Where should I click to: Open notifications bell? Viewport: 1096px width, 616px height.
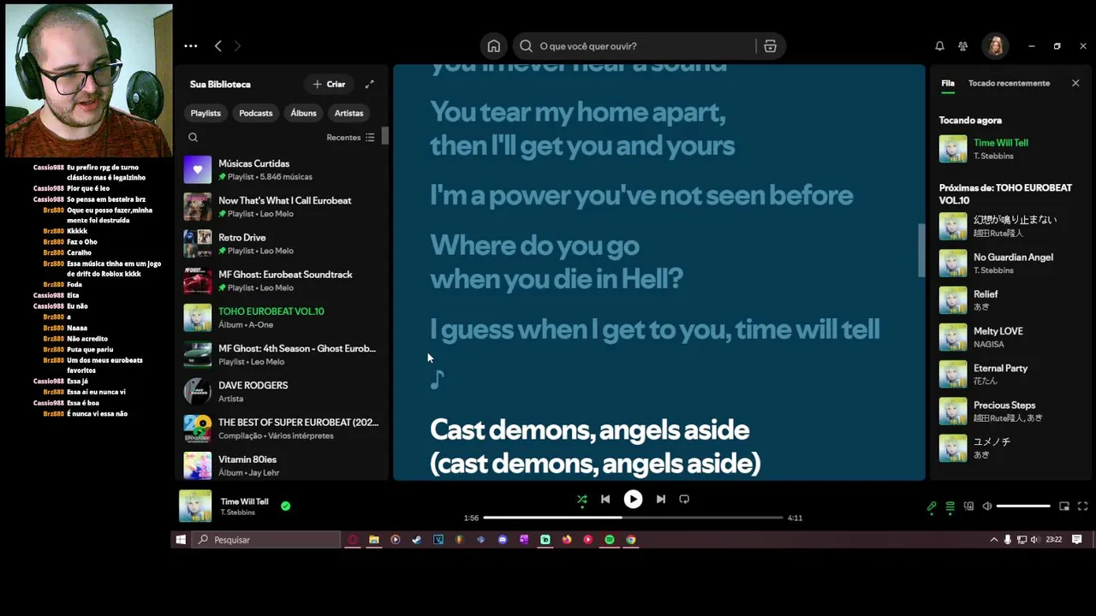tap(939, 46)
